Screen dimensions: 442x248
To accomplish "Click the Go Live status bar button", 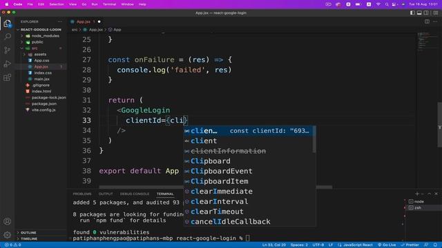I will tap(387, 245).
